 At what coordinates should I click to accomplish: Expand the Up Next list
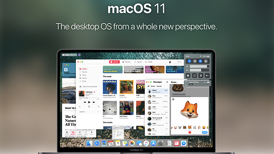[98, 112]
